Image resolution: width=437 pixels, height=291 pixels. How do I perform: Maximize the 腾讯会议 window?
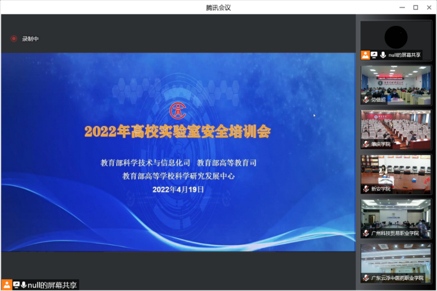click(416, 7)
